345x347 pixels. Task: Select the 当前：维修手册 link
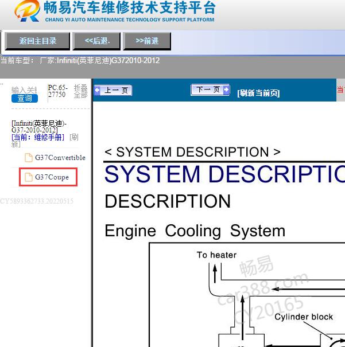[x=38, y=138]
